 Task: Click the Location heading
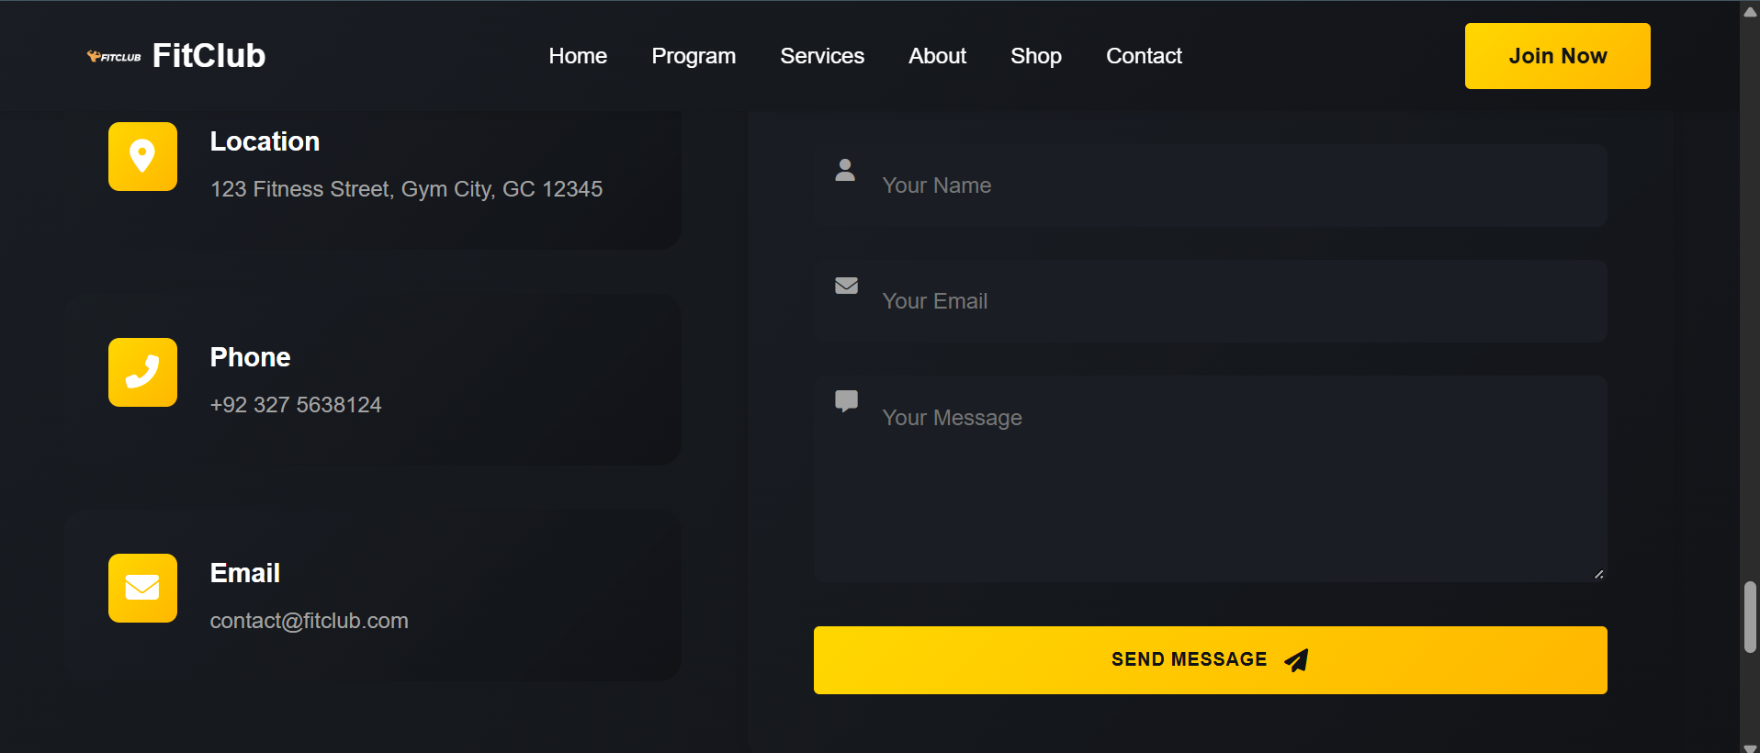click(x=265, y=141)
